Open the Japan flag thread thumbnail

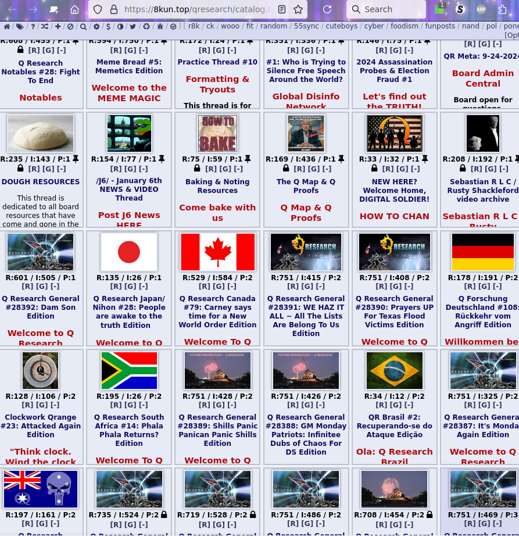pyautogui.click(x=129, y=252)
